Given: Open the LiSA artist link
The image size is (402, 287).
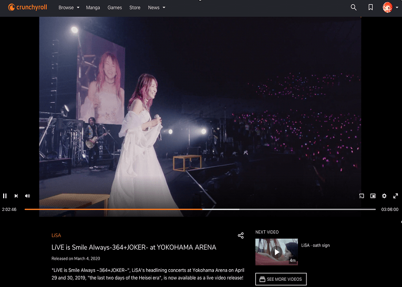Looking at the screenshot, I should point(56,235).
